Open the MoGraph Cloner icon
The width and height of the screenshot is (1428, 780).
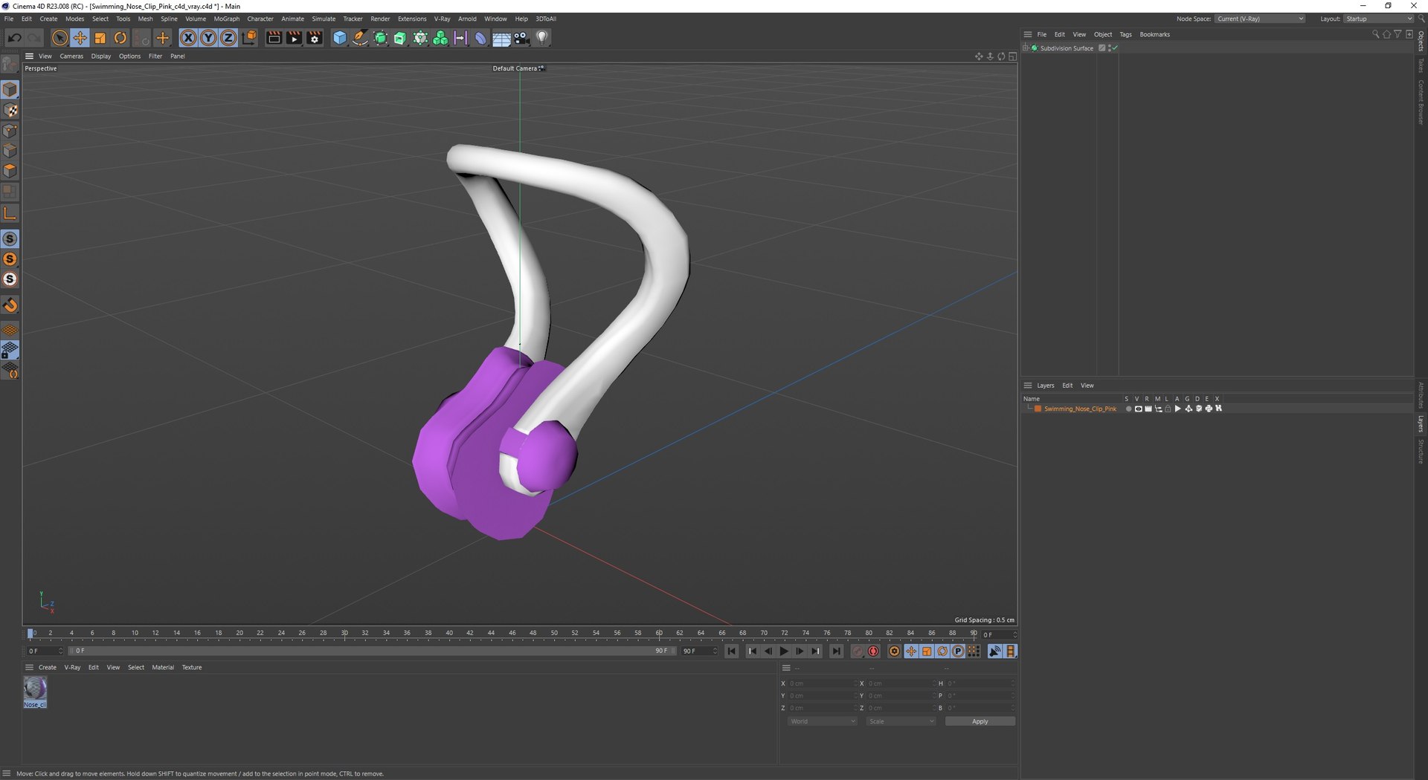tap(420, 38)
